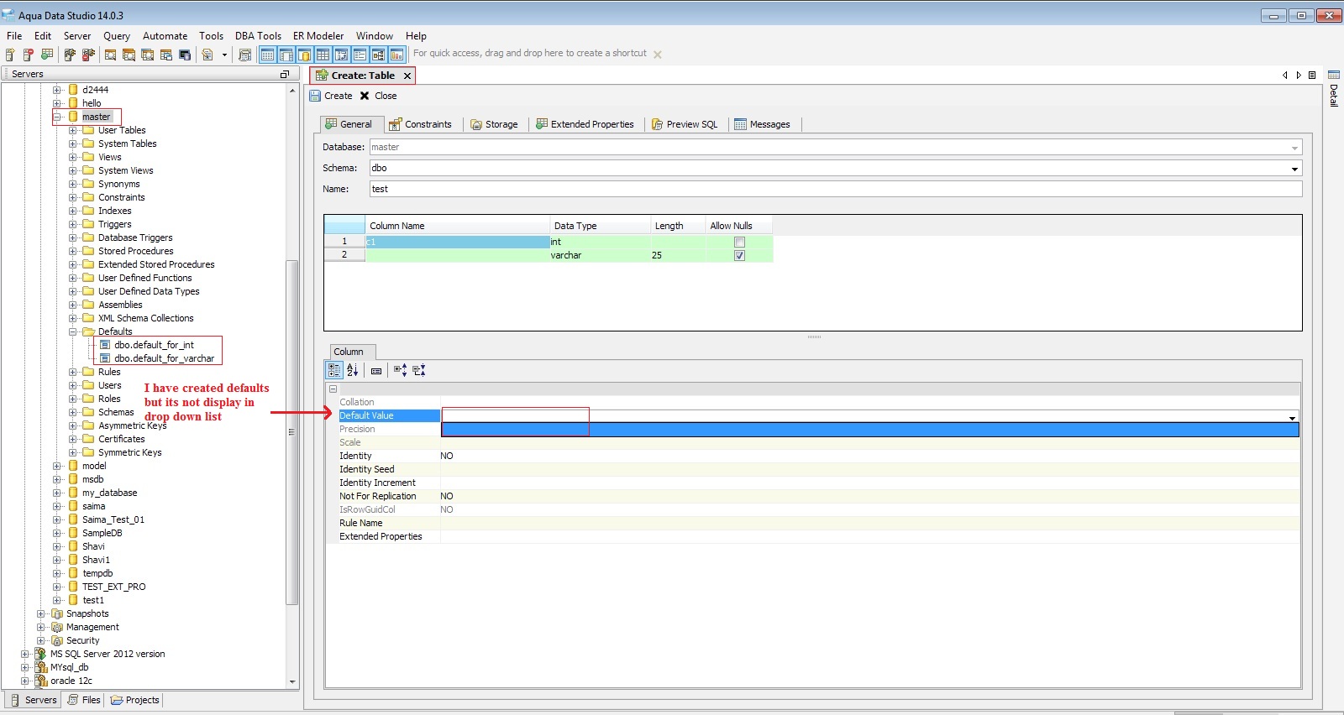Click the yellow database cylinder layout icon
1344x715 pixels.
[305, 55]
